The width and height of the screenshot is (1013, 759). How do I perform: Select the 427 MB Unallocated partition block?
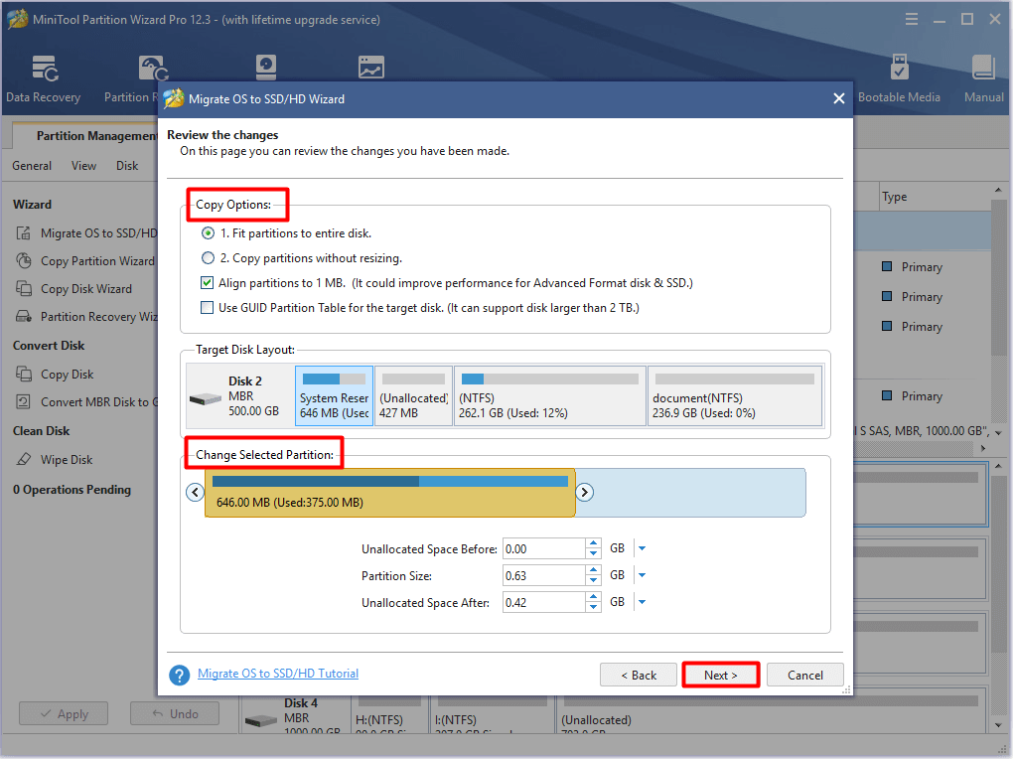[413, 396]
